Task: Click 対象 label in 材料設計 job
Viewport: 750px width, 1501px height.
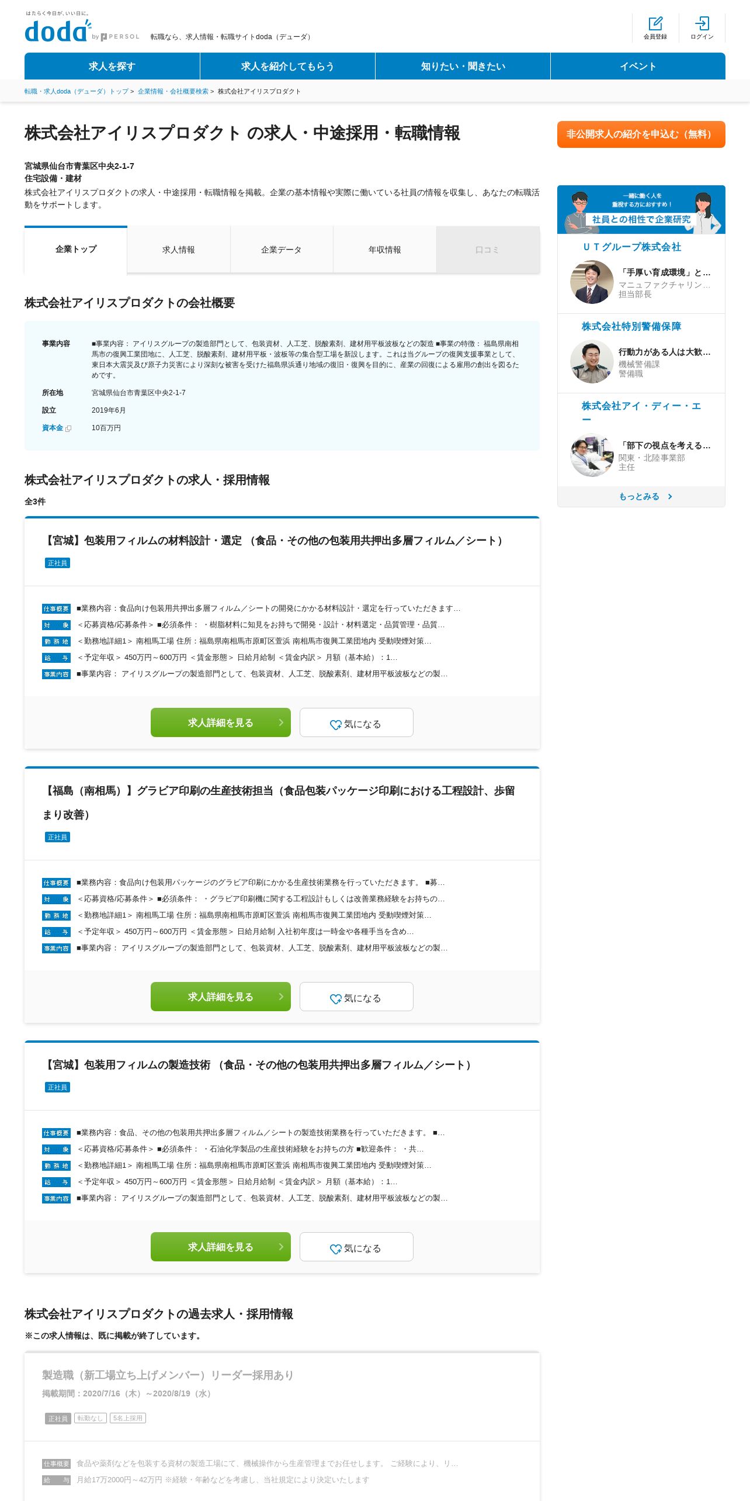Action: (56, 625)
